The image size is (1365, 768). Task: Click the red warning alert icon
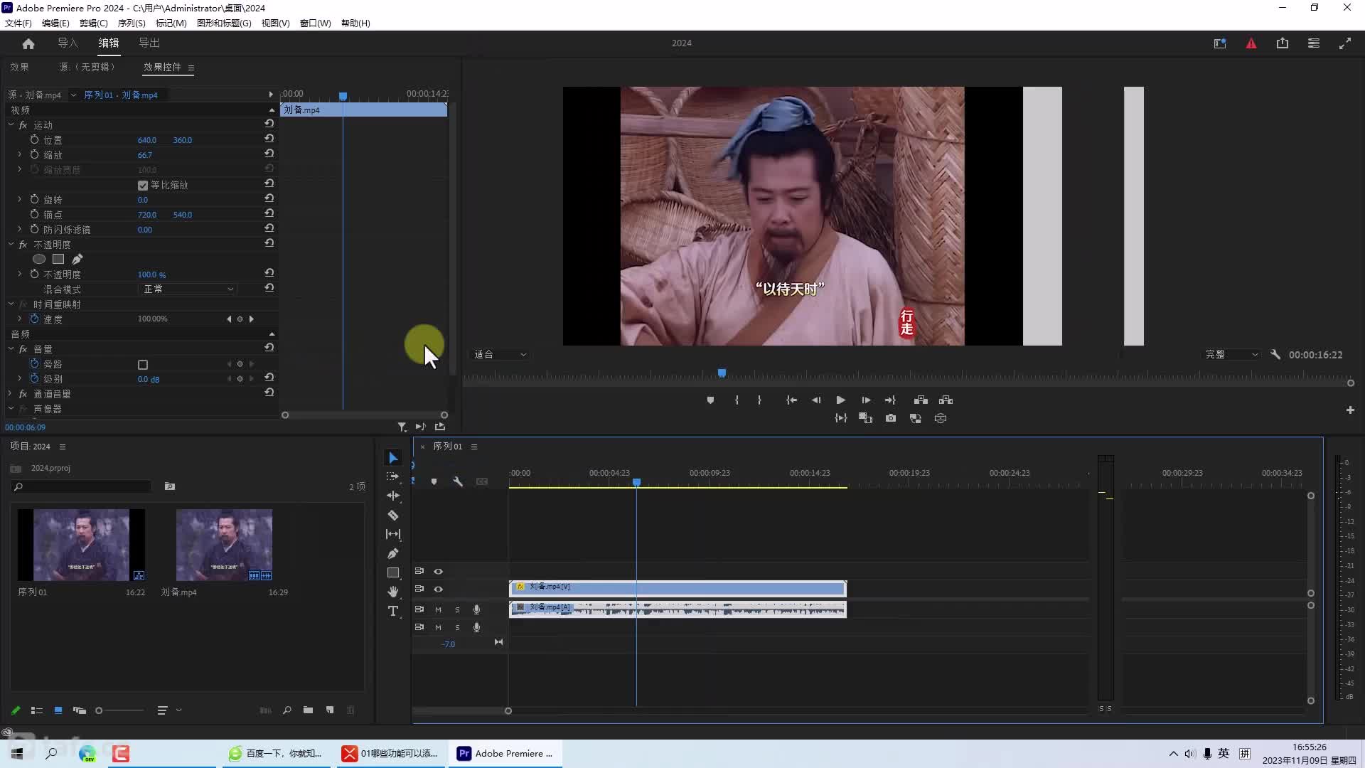1251,43
